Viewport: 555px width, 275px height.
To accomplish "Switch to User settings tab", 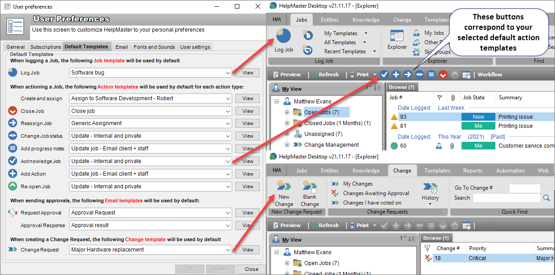I will tap(195, 47).
